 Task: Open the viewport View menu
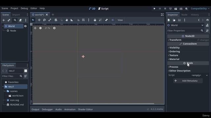tap(120, 20)
